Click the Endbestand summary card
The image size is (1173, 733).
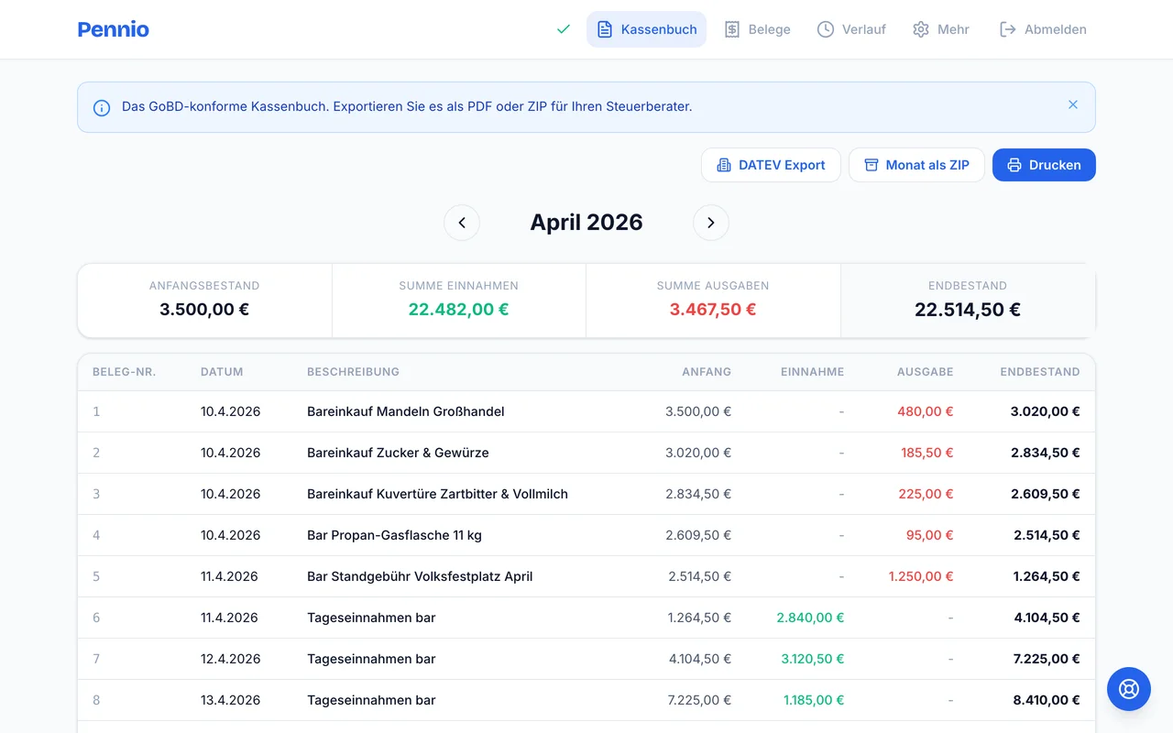point(967,300)
